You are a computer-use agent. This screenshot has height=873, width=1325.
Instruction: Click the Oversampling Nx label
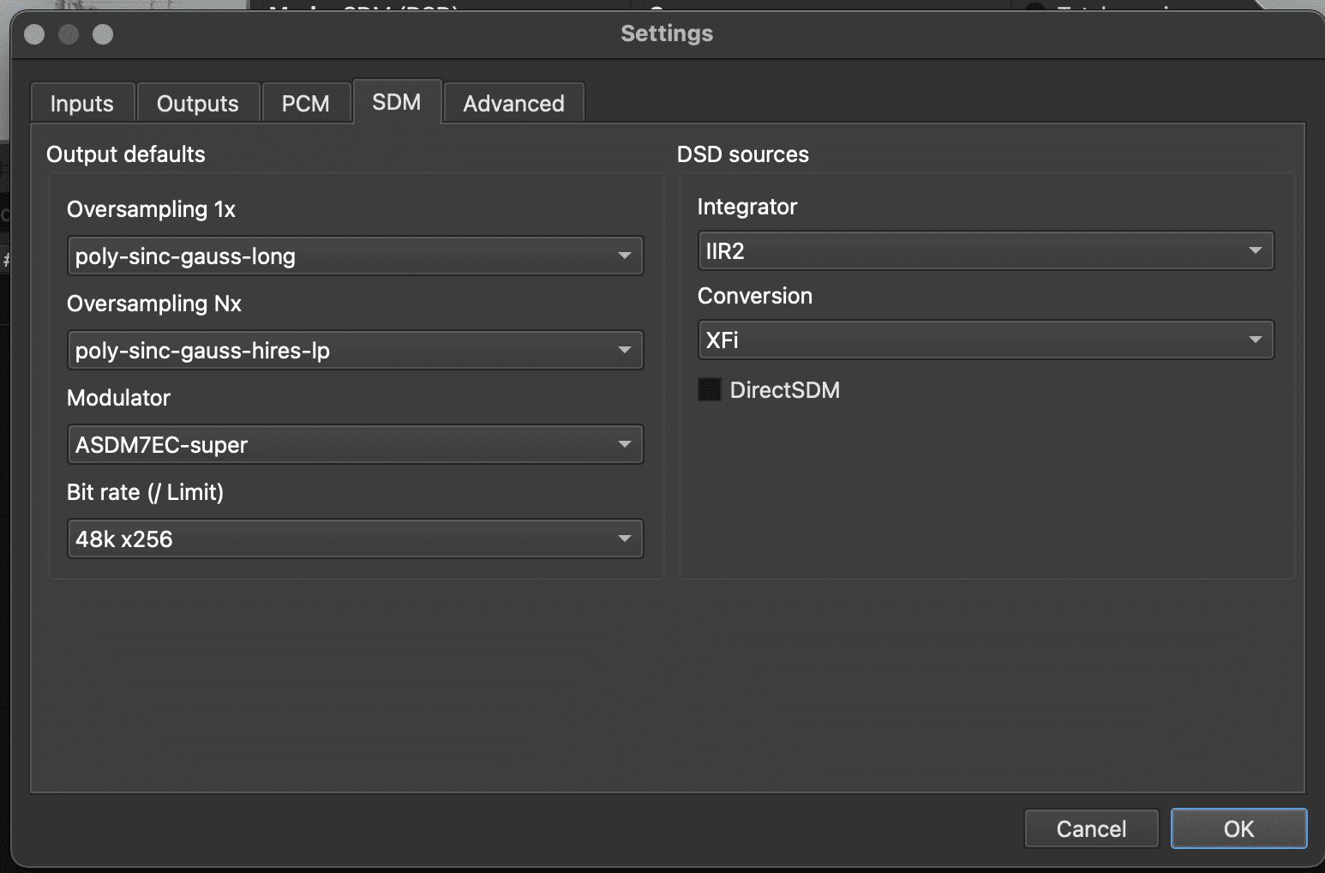pos(154,304)
